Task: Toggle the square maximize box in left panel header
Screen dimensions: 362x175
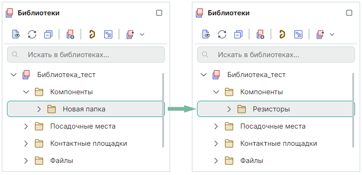Action: click(159, 13)
